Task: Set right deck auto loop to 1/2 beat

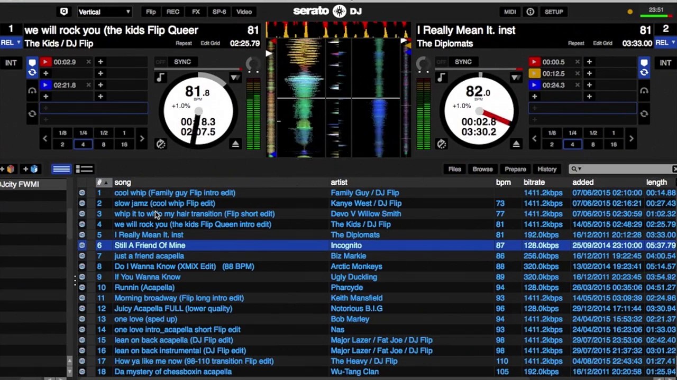Action: pos(593,133)
